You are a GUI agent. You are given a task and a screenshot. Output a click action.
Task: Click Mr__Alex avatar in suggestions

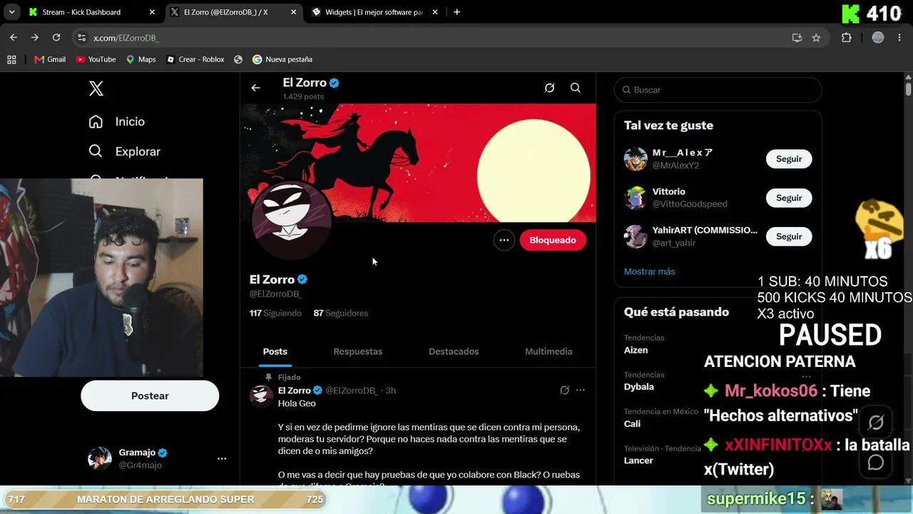[x=636, y=159]
